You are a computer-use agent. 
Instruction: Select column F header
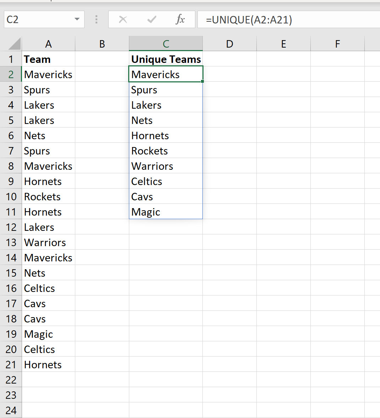tap(338, 44)
